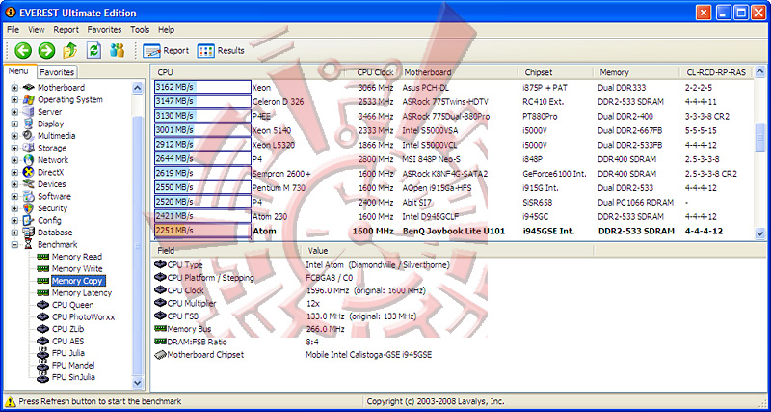Select the Benchmark hourglass icon
This screenshot has width=771, height=412.
coord(29,245)
